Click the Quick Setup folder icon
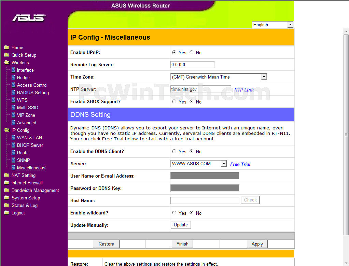This screenshot has width=349, height=266. (x=7, y=55)
